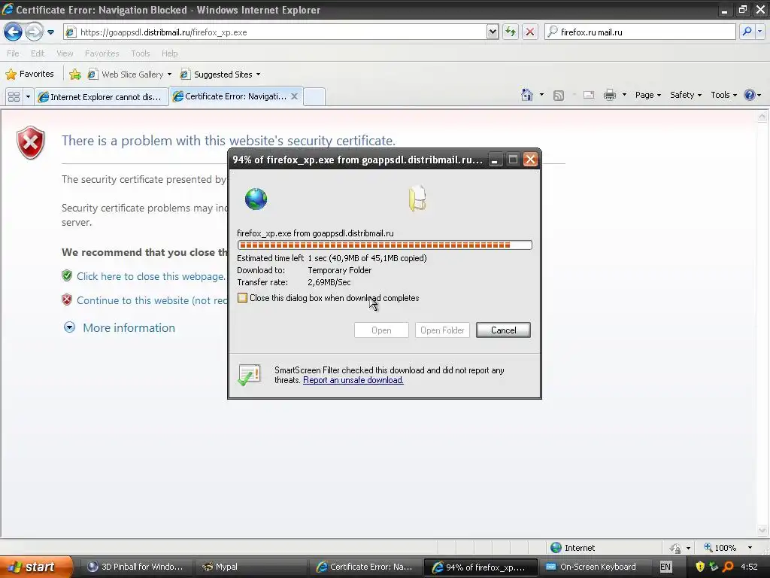
Task: Expand the Home dropdown arrow
Action: click(x=541, y=95)
